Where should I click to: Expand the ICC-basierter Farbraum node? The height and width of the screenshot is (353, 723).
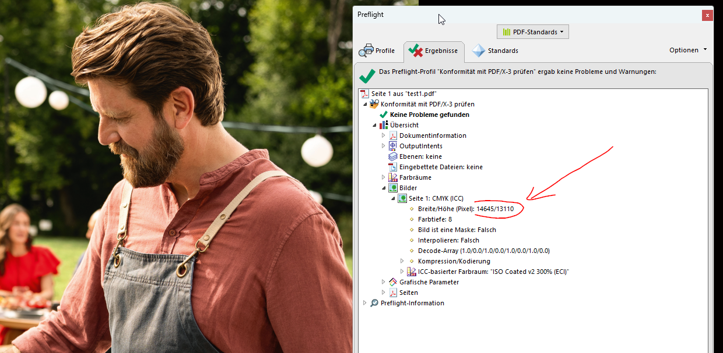tap(402, 272)
